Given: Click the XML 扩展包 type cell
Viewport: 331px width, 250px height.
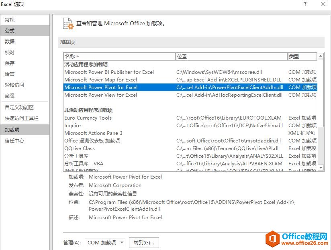Looking at the screenshot, I should pos(301,133).
